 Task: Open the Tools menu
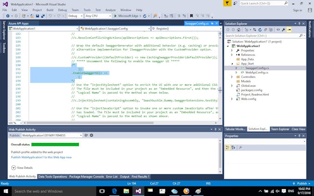click(87, 10)
